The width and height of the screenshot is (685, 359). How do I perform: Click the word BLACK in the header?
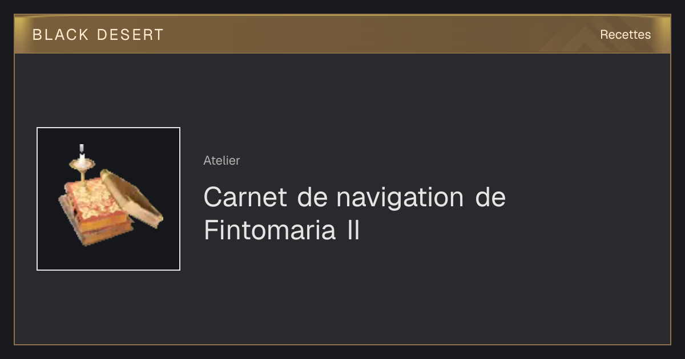[61, 35]
